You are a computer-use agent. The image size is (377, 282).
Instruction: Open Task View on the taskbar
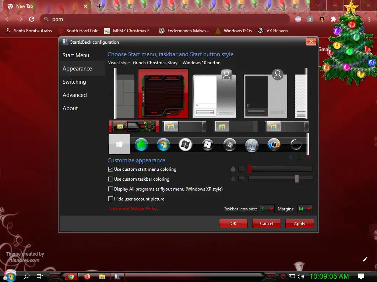point(40,276)
